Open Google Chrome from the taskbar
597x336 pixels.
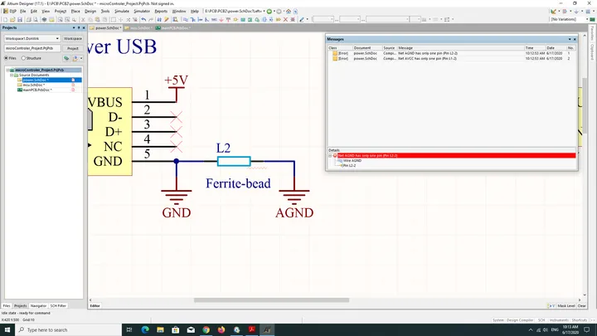206,329
